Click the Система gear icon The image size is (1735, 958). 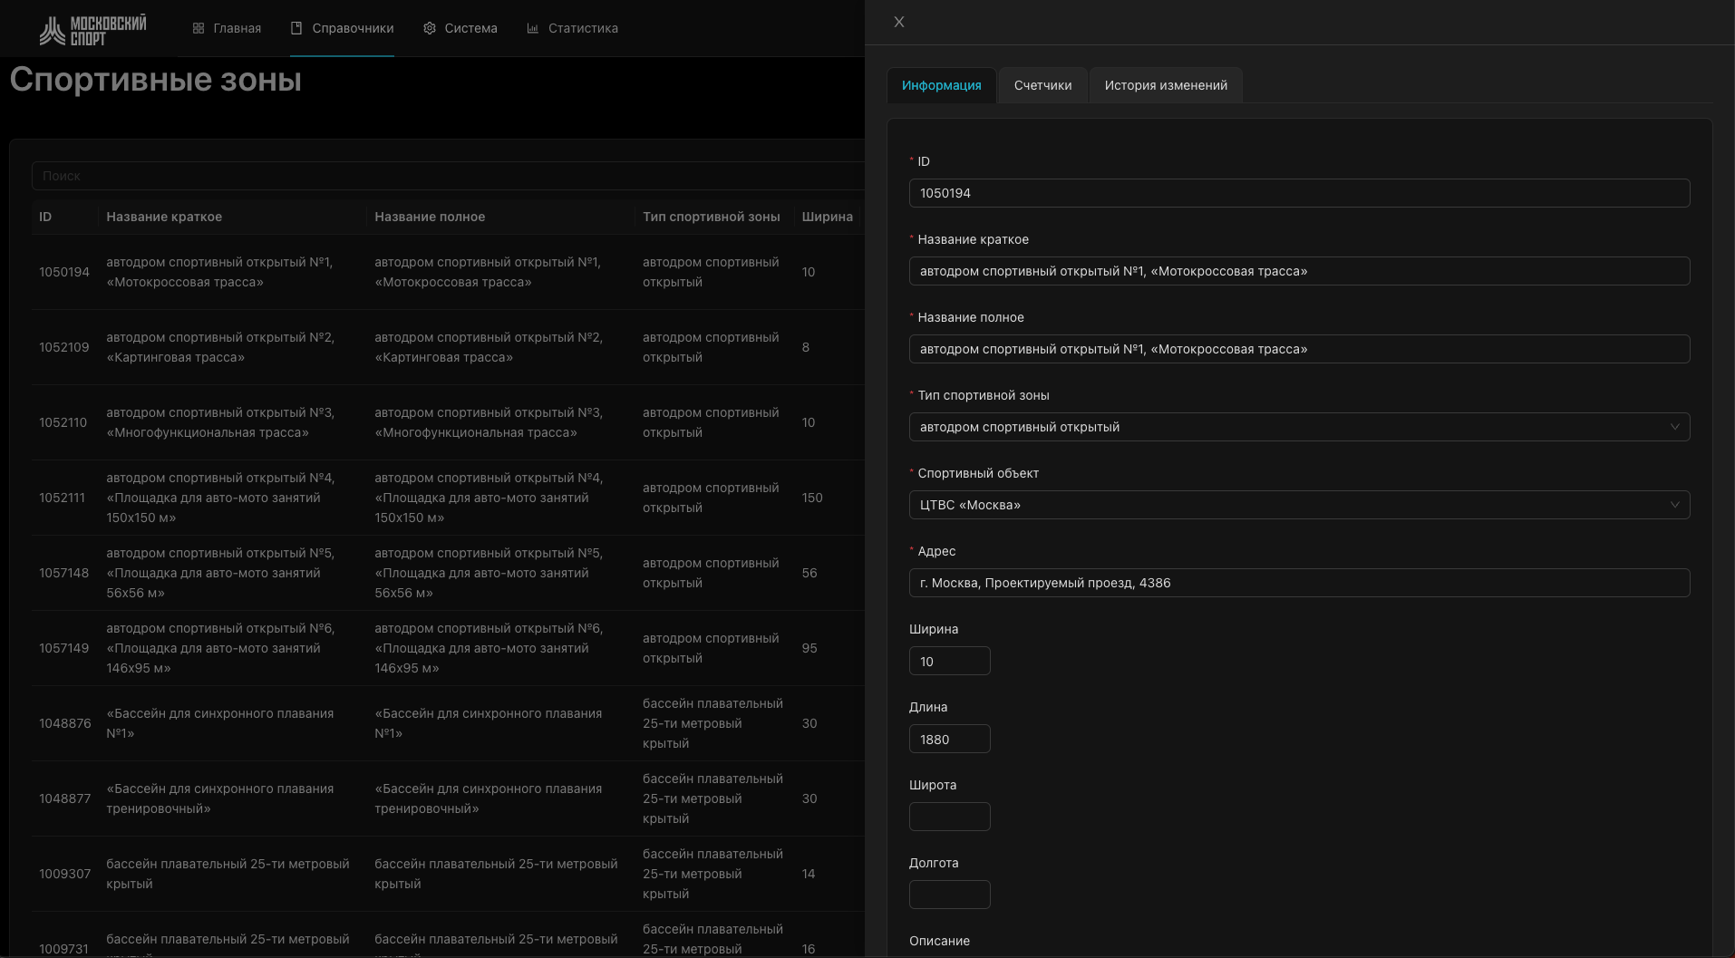(430, 29)
